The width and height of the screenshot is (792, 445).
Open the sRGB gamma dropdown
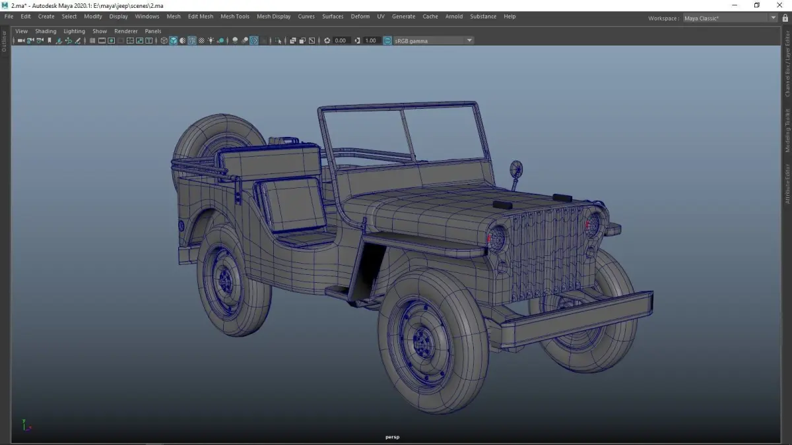tap(434, 40)
